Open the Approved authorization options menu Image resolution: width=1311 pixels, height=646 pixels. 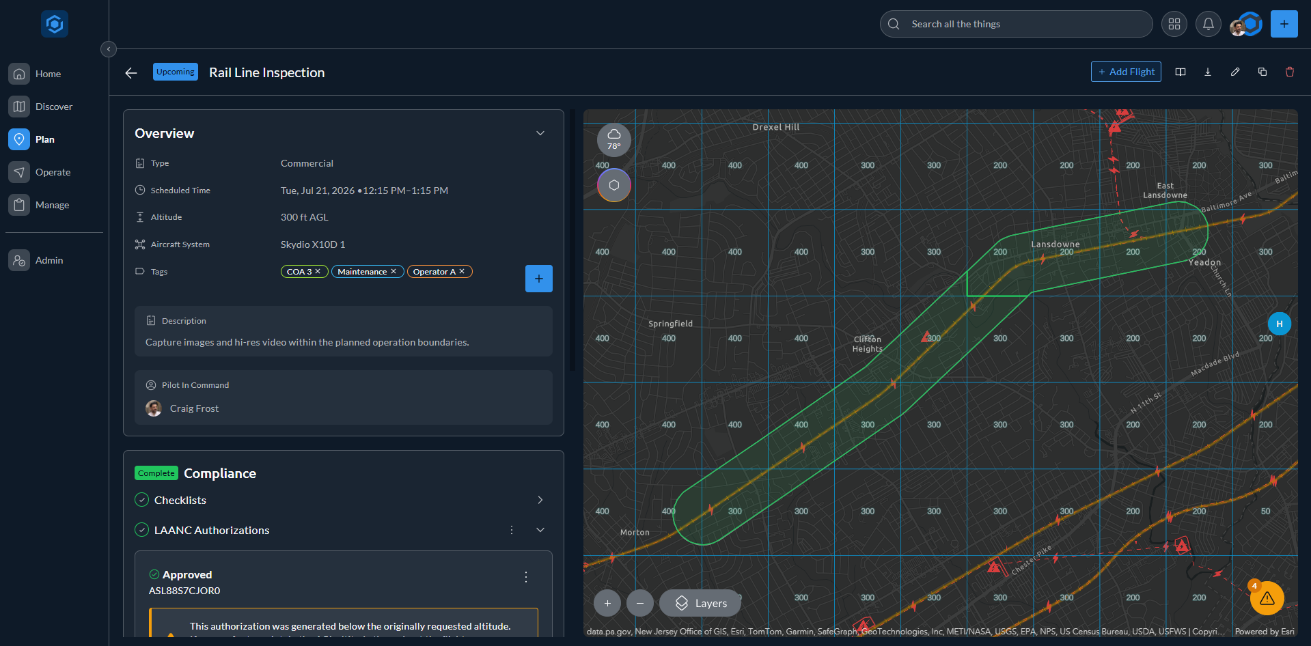tap(526, 577)
